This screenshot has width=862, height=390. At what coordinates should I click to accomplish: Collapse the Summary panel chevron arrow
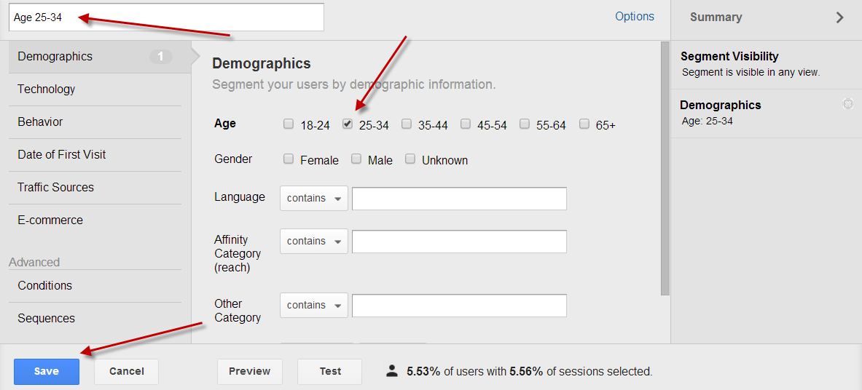839,17
